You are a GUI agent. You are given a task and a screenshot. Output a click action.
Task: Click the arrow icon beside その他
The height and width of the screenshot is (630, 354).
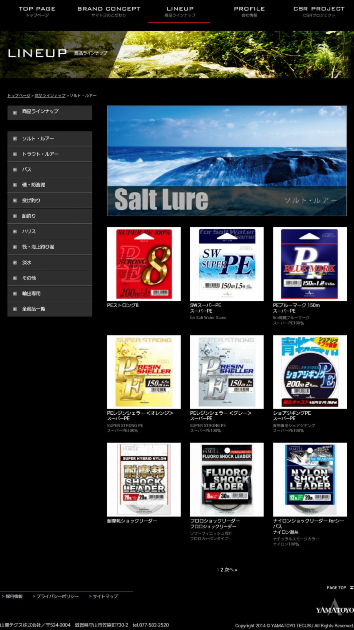click(x=15, y=278)
